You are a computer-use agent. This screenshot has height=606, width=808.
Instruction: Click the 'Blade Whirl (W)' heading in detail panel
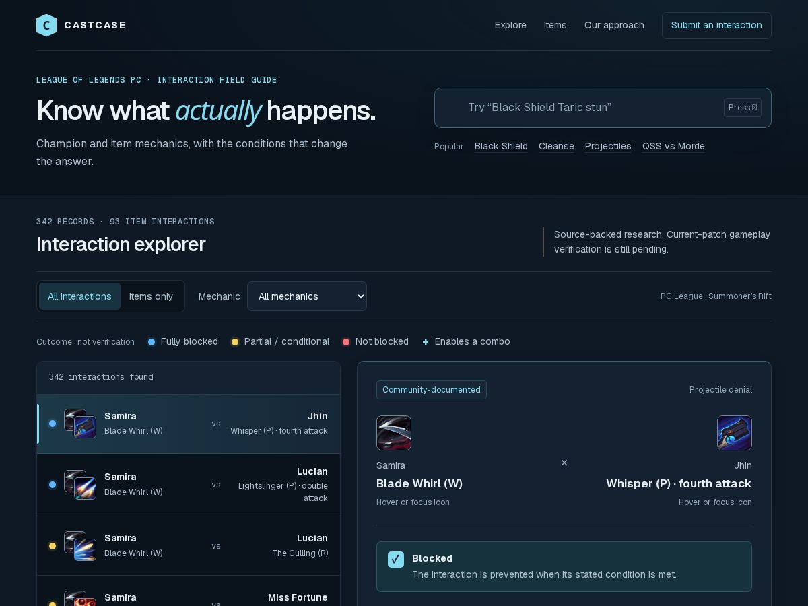click(419, 483)
